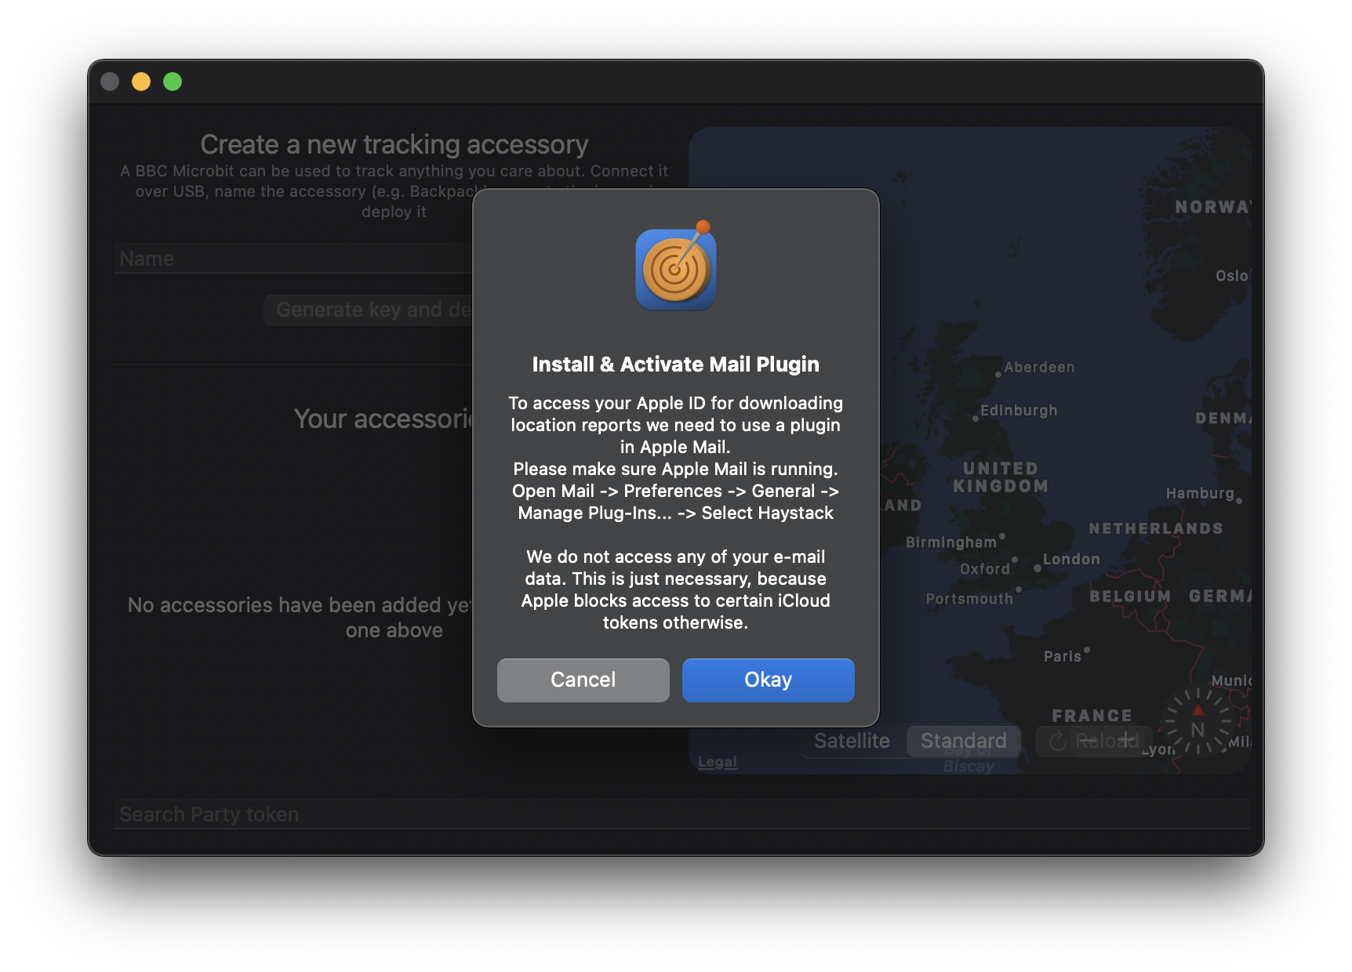Screen dimensions: 1352x972
Task: Click BELGIUM label on the map
Action: (1130, 597)
